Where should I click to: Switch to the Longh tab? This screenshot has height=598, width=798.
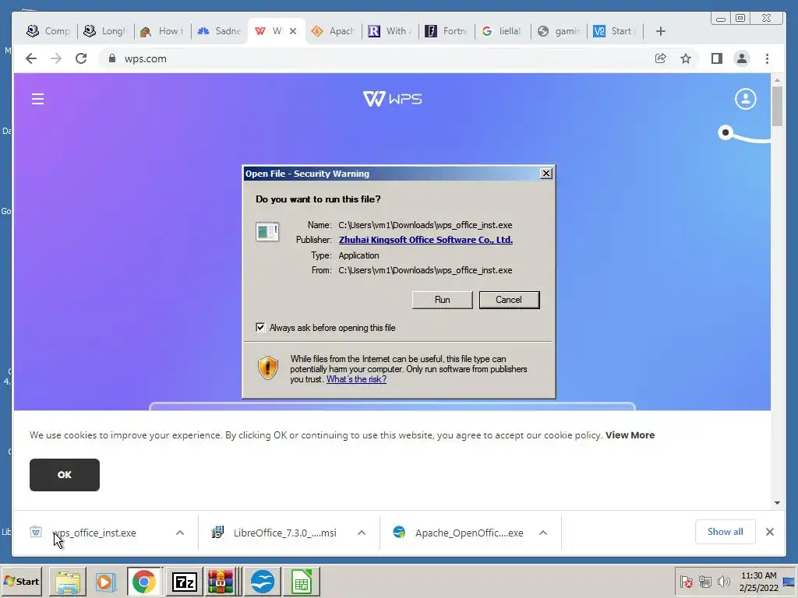click(x=105, y=31)
